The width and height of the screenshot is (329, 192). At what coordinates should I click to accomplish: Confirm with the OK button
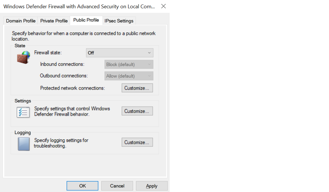[x=83, y=186]
